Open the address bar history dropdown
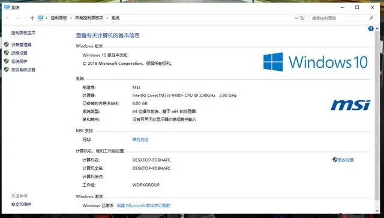Viewport: 384px width, 218px height. coord(296,18)
